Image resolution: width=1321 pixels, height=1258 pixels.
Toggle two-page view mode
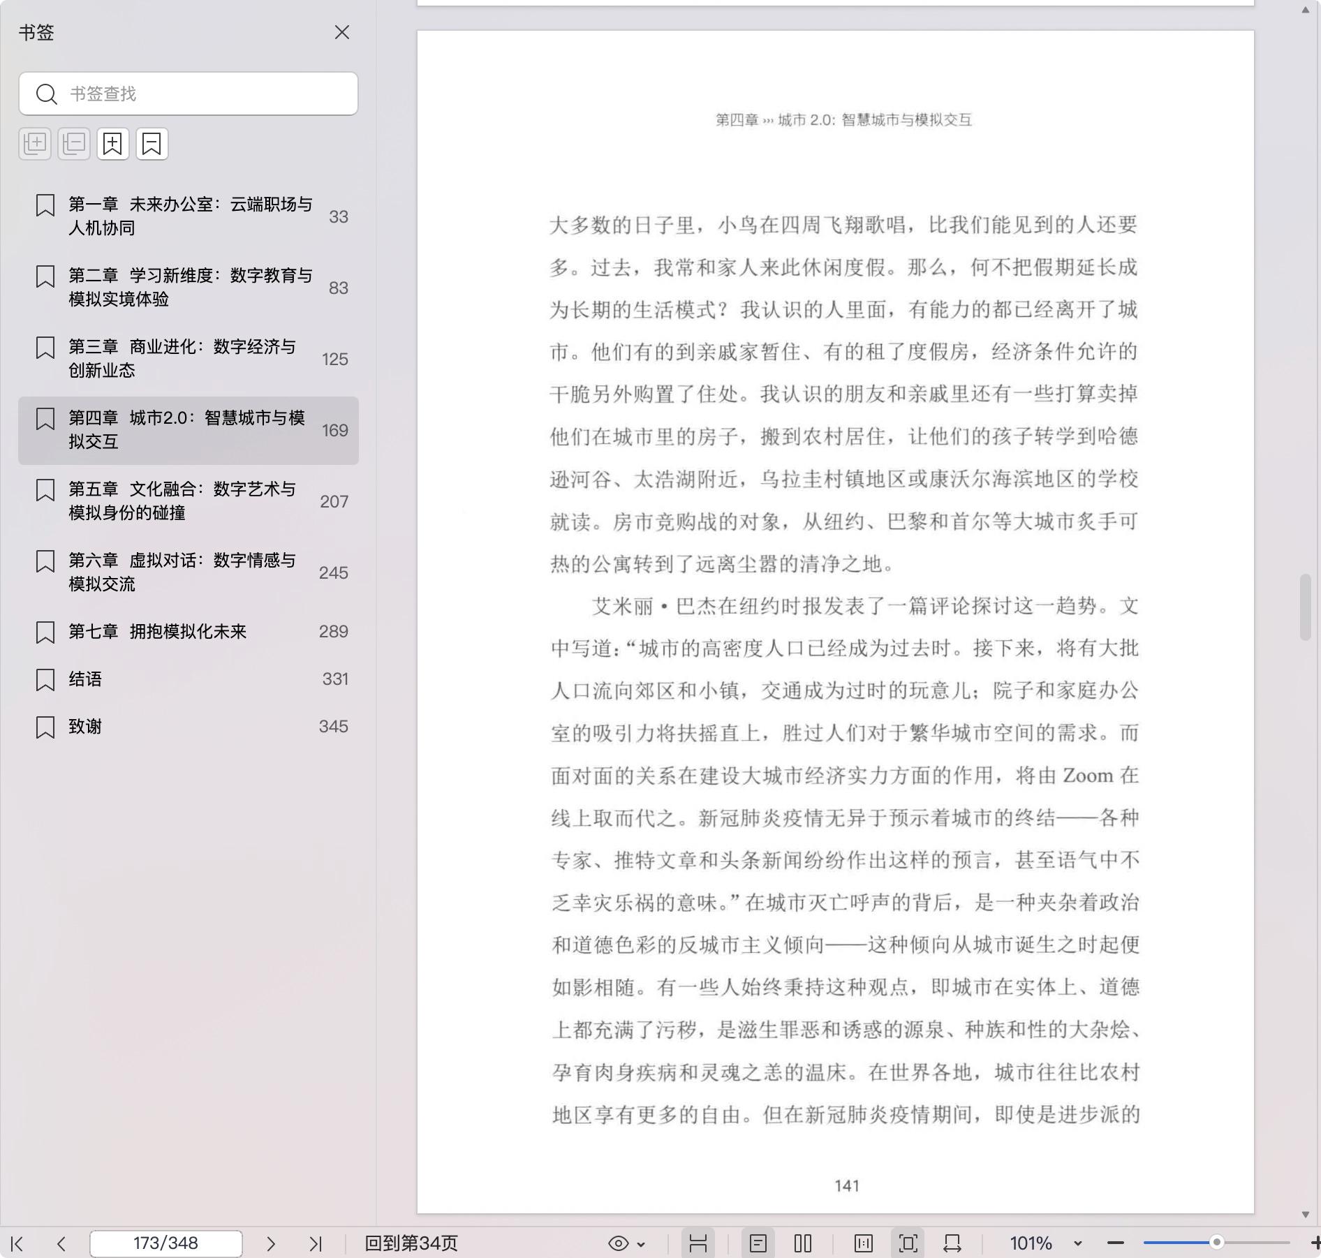pos(803,1243)
